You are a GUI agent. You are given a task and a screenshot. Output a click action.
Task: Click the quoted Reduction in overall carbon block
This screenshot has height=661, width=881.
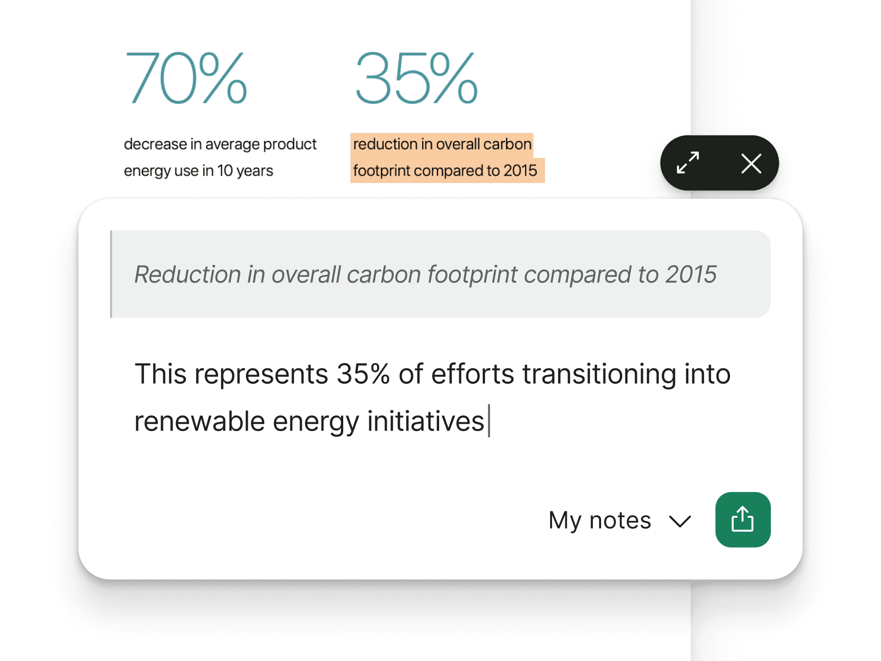coord(440,274)
